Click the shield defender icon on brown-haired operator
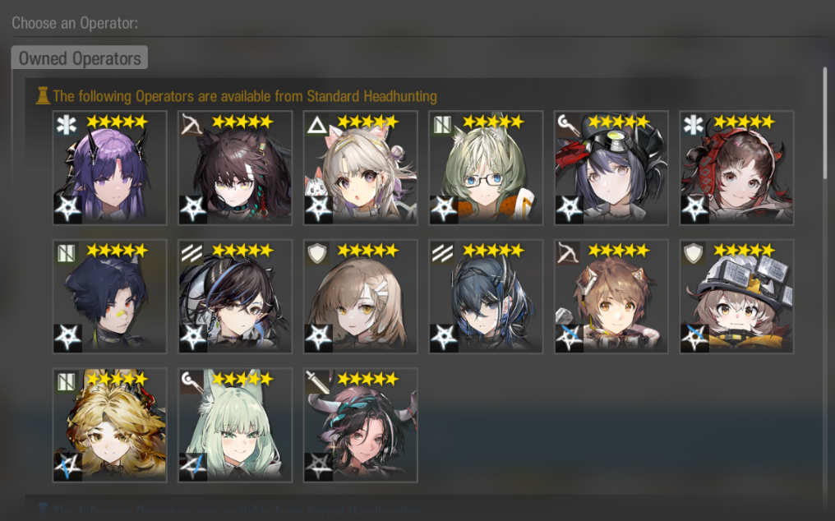Image resolution: width=835 pixels, height=521 pixels. coord(317,254)
